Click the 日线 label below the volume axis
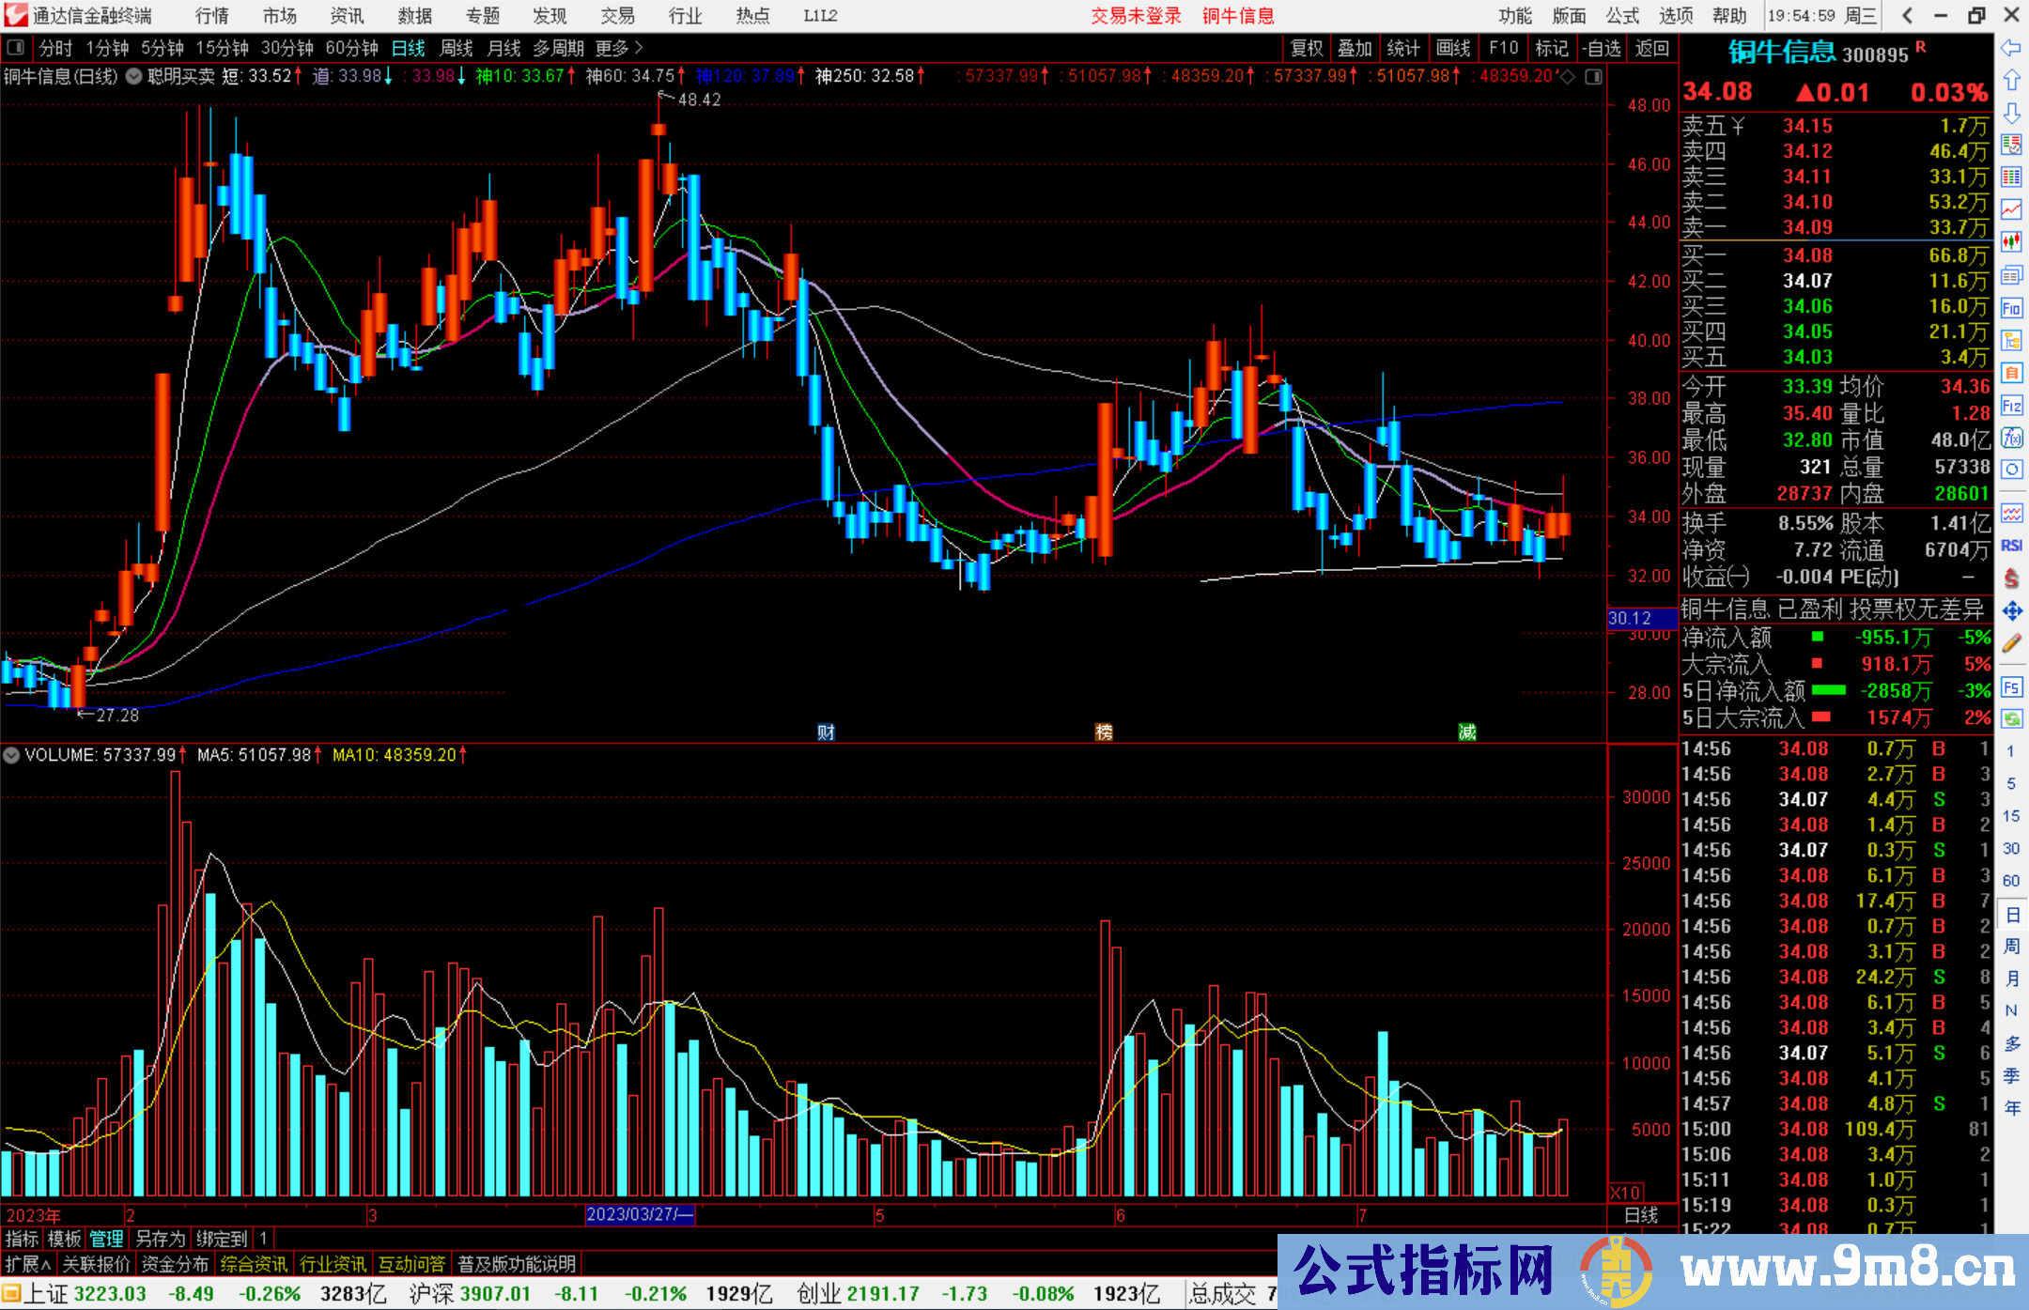2029x1310 pixels. (x=1642, y=1215)
